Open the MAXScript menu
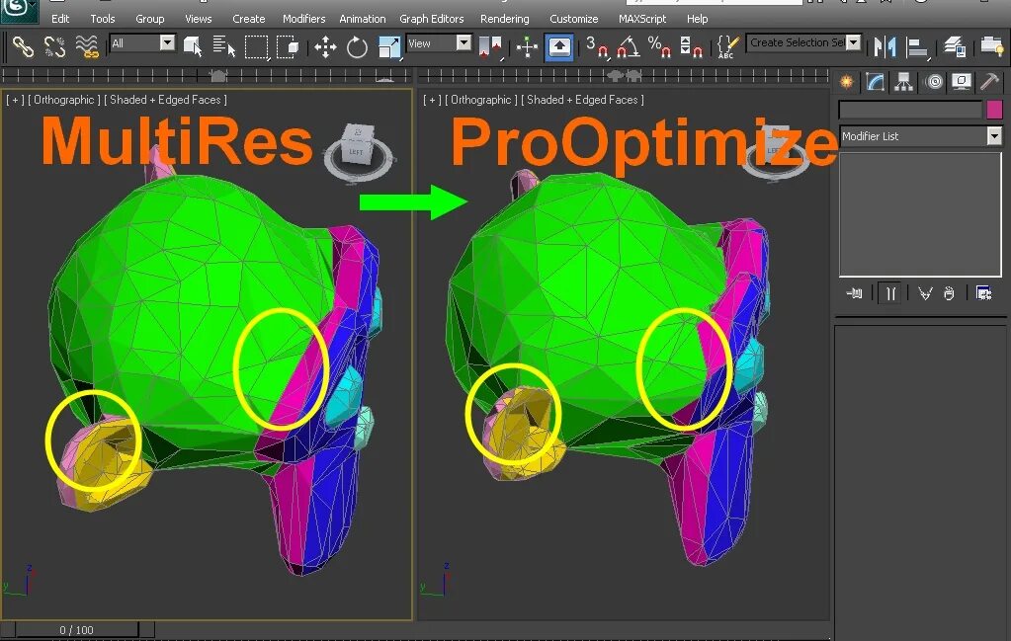Screen dimensions: 1011x641 coord(642,19)
